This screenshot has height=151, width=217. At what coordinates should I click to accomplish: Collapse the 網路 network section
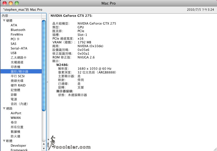[4, 108]
